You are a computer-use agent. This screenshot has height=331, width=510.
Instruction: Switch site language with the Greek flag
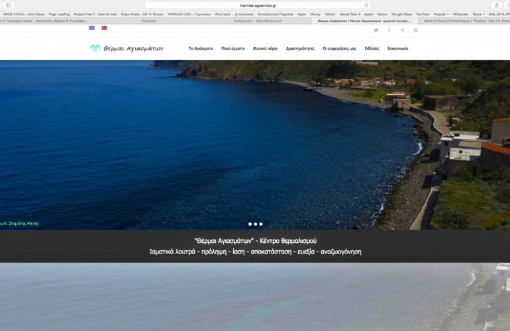tap(91, 28)
